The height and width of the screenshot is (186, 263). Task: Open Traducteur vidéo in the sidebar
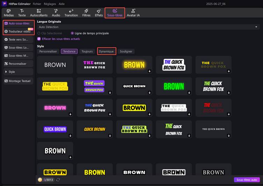(19, 31)
